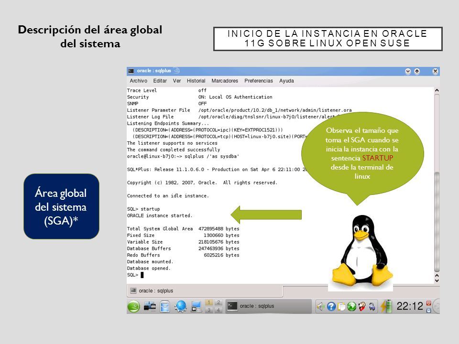Open the blue help question-mark tray icon
Image resolution: width=459 pixels, height=344 pixels.
[x=331, y=306]
